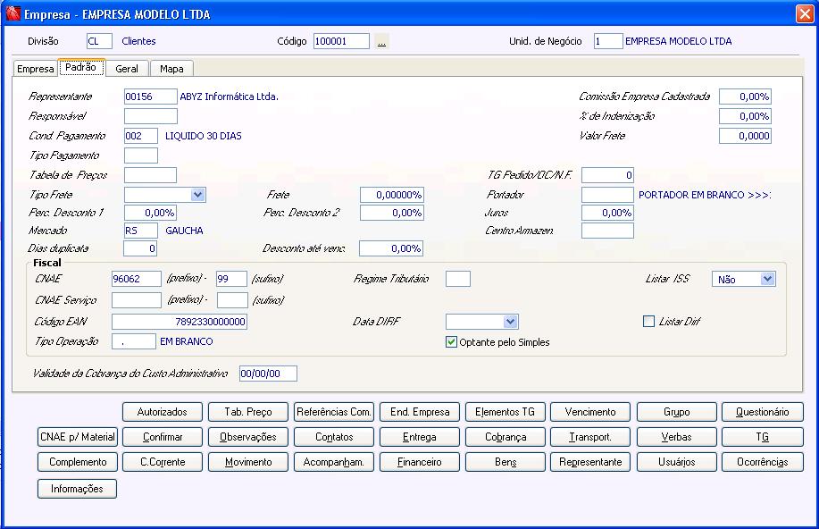Switch to the Empresa tab
The width and height of the screenshot is (819, 529).
pyautogui.click(x=36, y=69)
